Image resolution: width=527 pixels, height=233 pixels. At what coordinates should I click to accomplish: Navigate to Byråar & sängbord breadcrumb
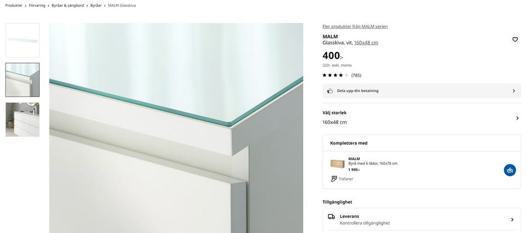tap(68, 5)
